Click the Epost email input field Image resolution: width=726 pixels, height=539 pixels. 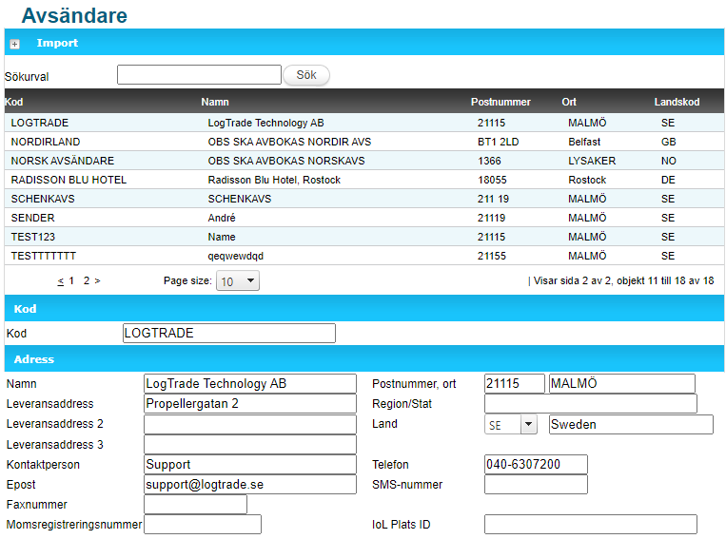coord(249,485)
